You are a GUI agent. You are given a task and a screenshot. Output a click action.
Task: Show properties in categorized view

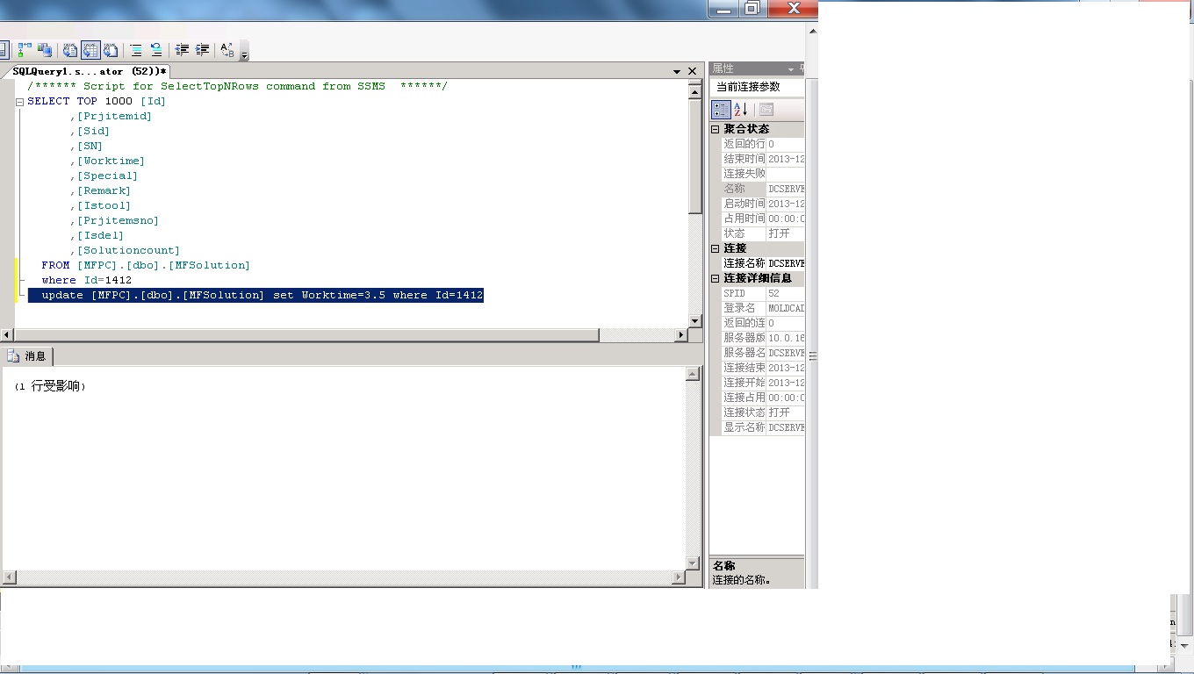(721, 110)
